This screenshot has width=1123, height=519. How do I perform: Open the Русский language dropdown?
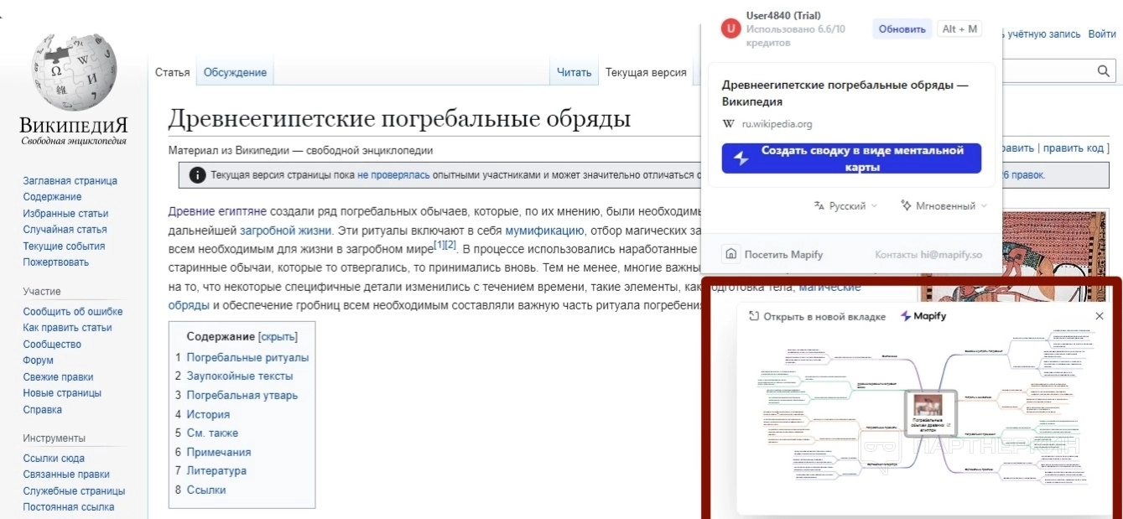pos(845,205)
